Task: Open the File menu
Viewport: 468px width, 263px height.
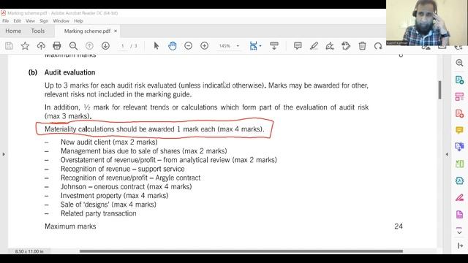Action: click(x=5, y=21)
